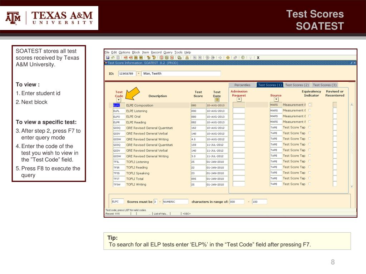Screen dimensions: 366x274
Task: Open the Options menu
Action: point(124,52)
